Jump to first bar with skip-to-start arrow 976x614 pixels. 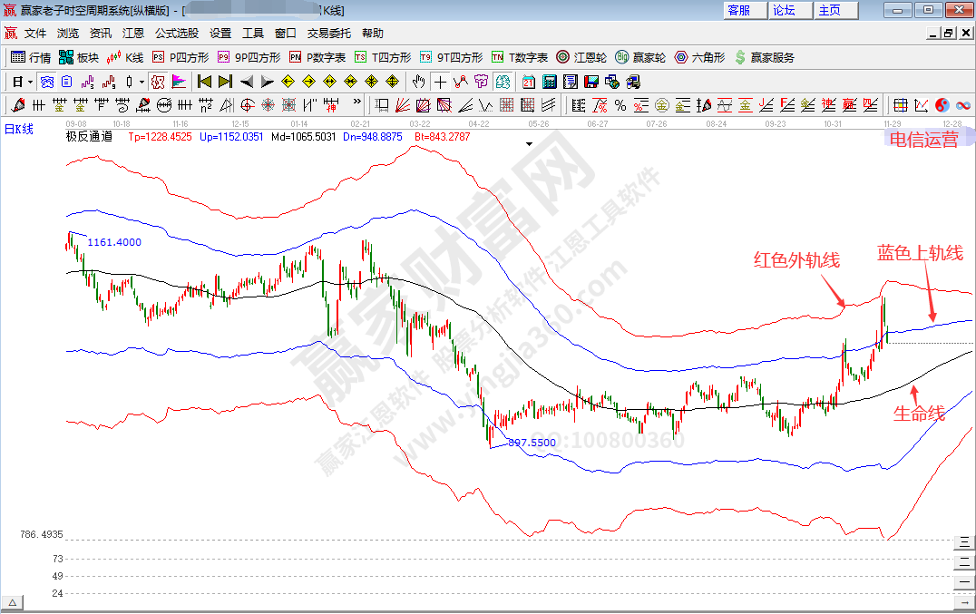coord(204,82)
